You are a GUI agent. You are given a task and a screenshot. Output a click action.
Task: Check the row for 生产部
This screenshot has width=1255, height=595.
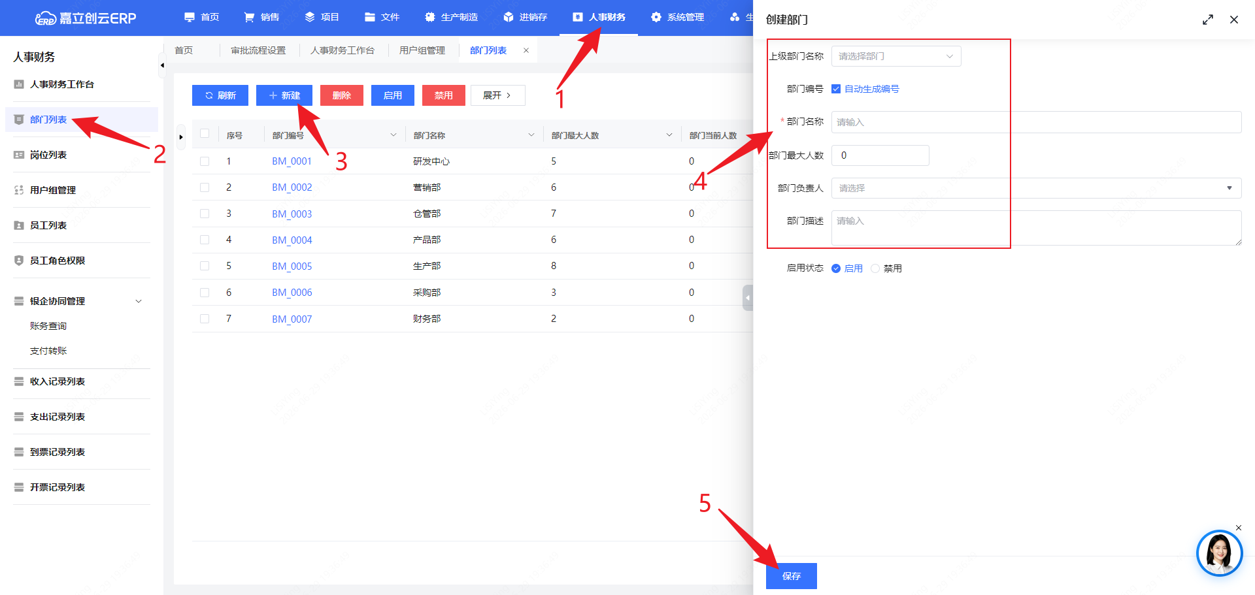(205, 266)
